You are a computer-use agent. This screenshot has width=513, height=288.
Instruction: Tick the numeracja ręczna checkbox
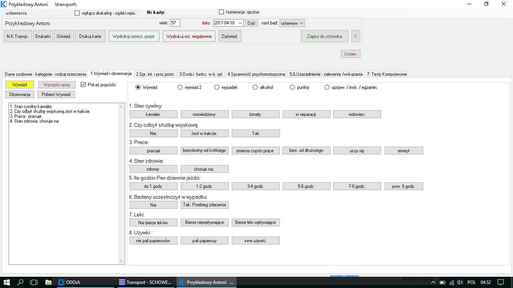point(221,12)
